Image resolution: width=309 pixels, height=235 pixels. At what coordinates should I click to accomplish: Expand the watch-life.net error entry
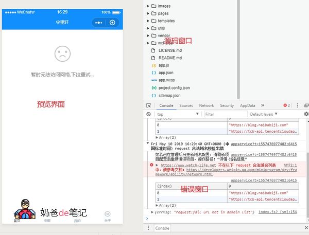click(x=157, y=165)
